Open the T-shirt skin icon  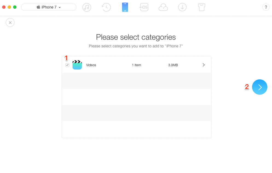coord(202,7)
